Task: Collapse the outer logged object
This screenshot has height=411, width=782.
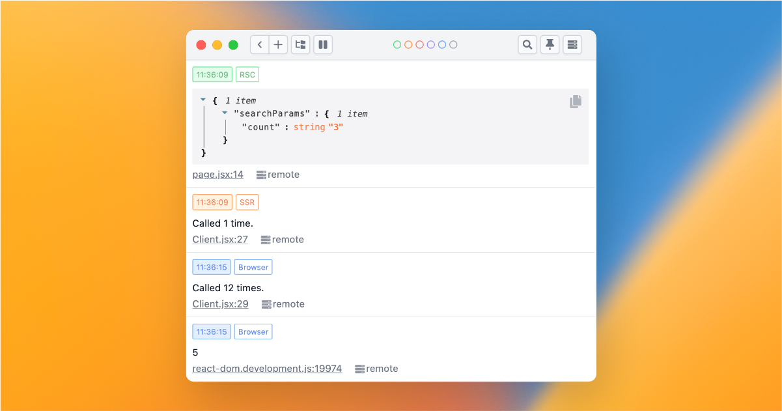Action: pyautogui.click(x=202, y=100)
